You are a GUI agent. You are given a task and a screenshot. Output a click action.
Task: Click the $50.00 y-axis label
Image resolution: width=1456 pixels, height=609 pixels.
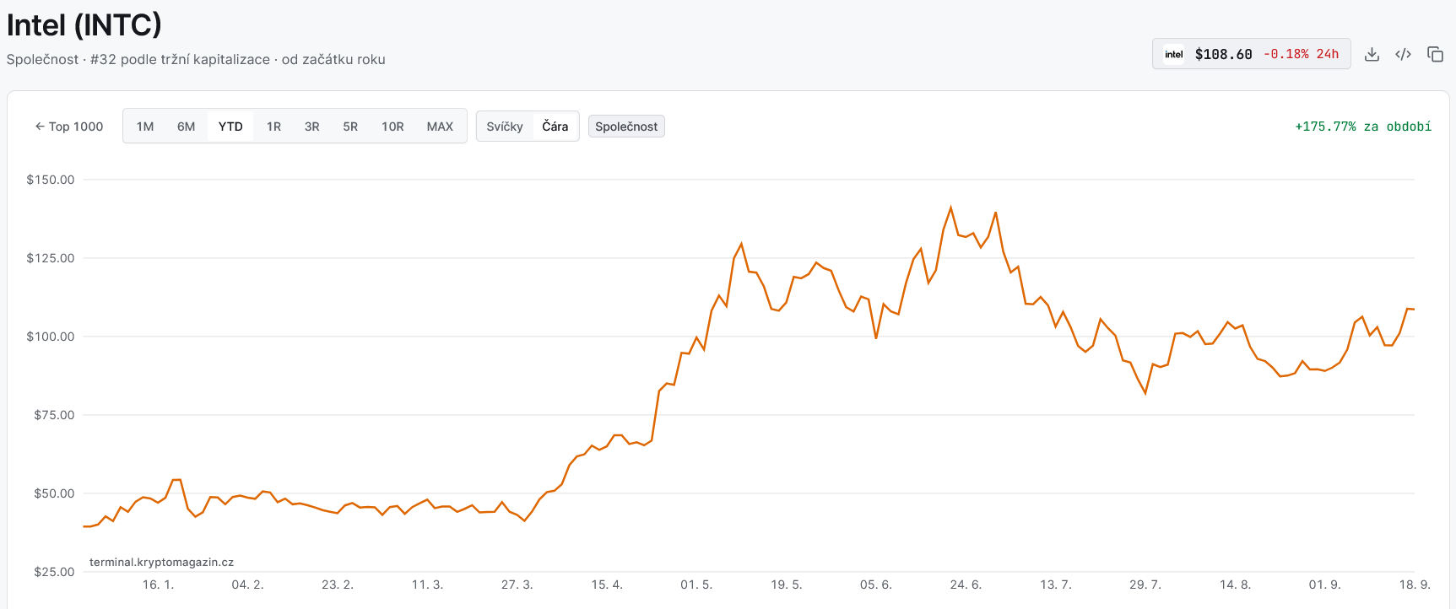(x=54, y=493)
